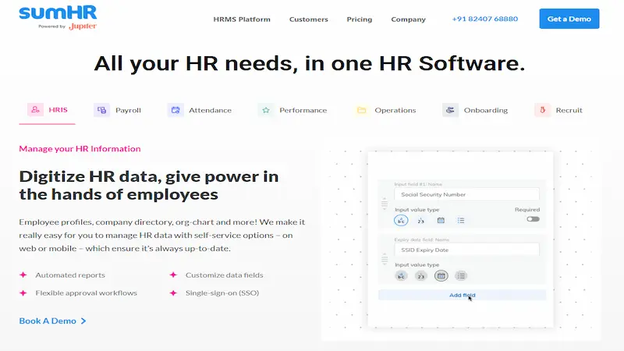The height and width of the screenshot is (351, 624).
Task: Expand the Customers nav menu
Action: click(308, 19)
